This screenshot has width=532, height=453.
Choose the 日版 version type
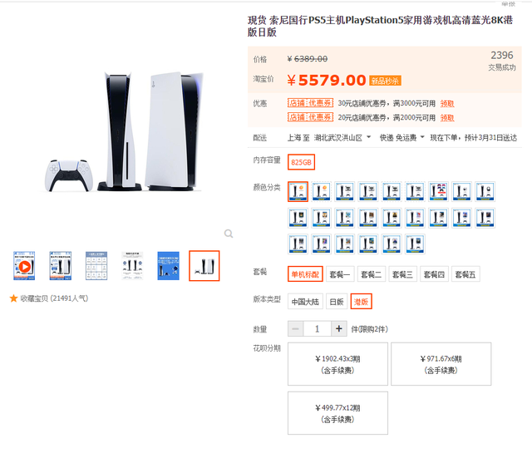tap(337, 302)
